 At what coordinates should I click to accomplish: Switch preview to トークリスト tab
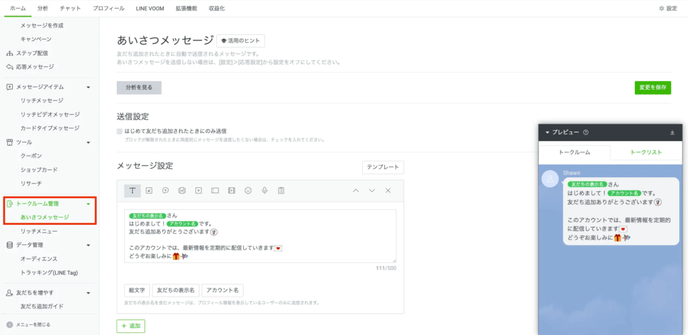[646, 152]
